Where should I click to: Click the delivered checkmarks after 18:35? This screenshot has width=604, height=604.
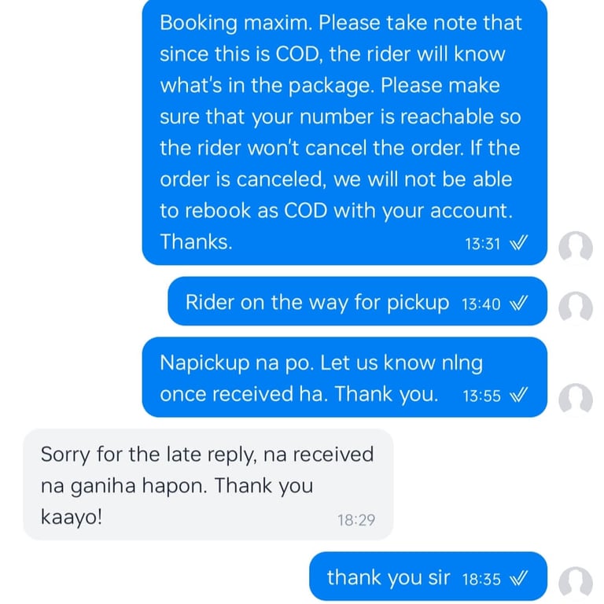517,580
